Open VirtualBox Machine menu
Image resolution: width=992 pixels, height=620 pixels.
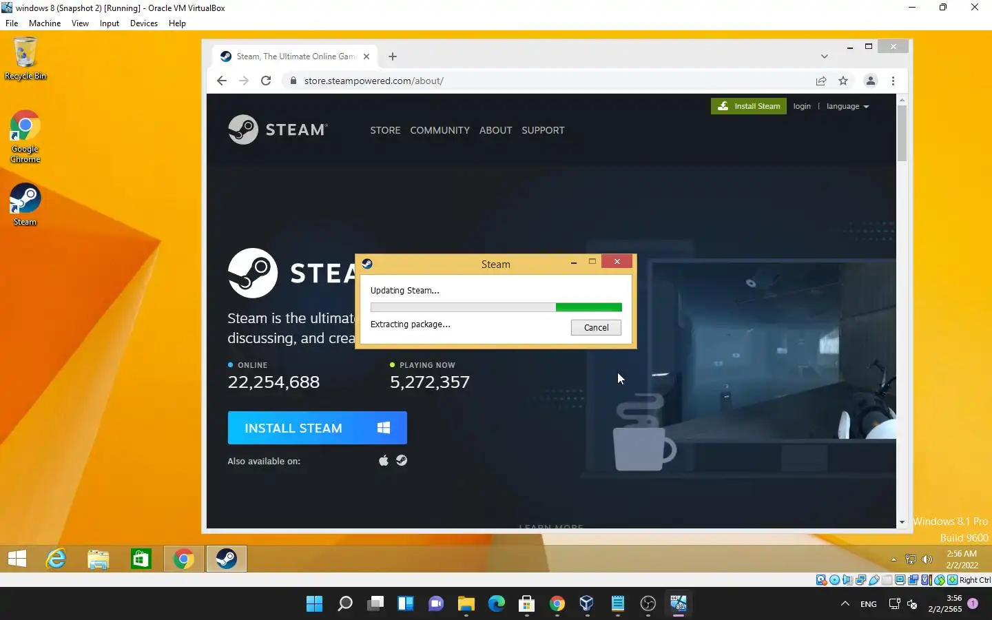point(45,23)
